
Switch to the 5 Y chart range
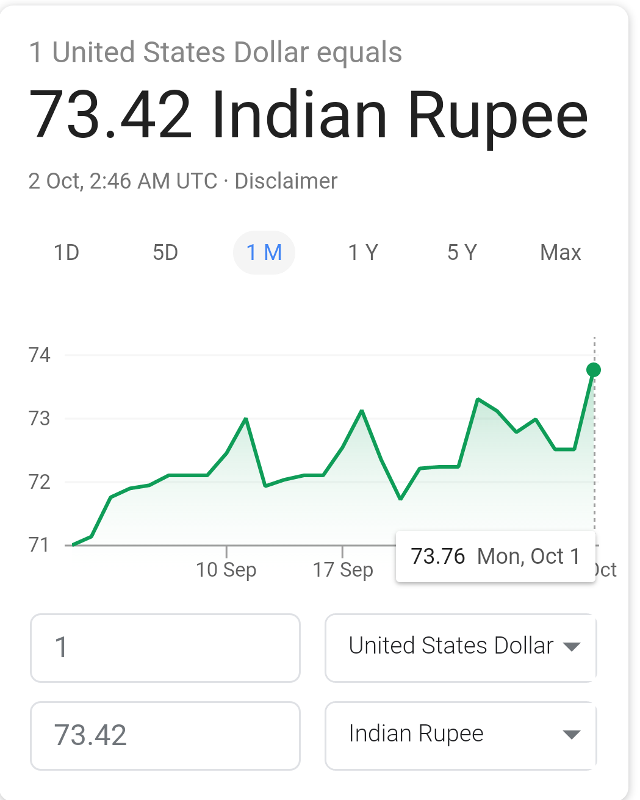(x=462, y=252)
